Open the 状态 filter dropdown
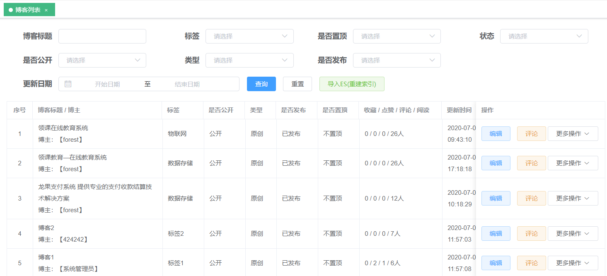Screen dimensions: 607x276 544,36
